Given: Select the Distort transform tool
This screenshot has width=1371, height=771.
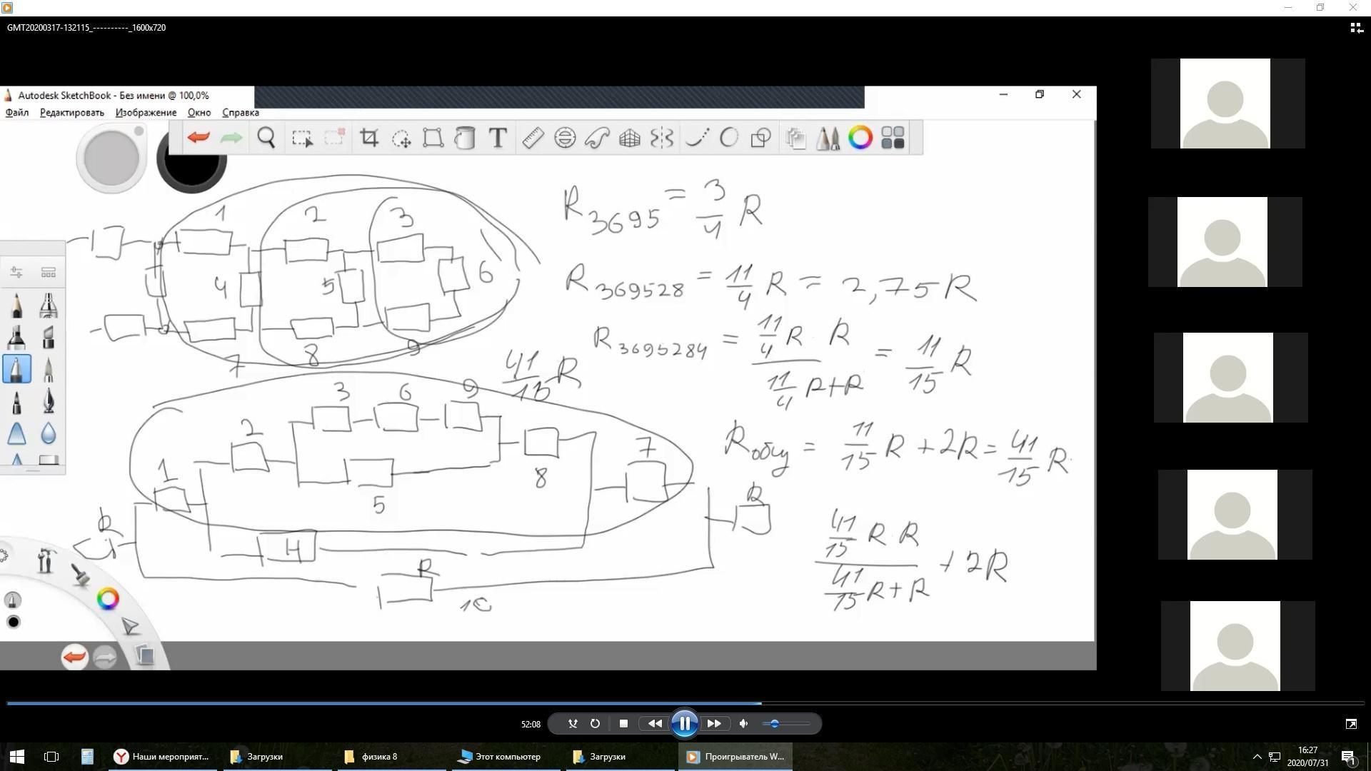Looking at the screenshot, I should tap(433, 137).
